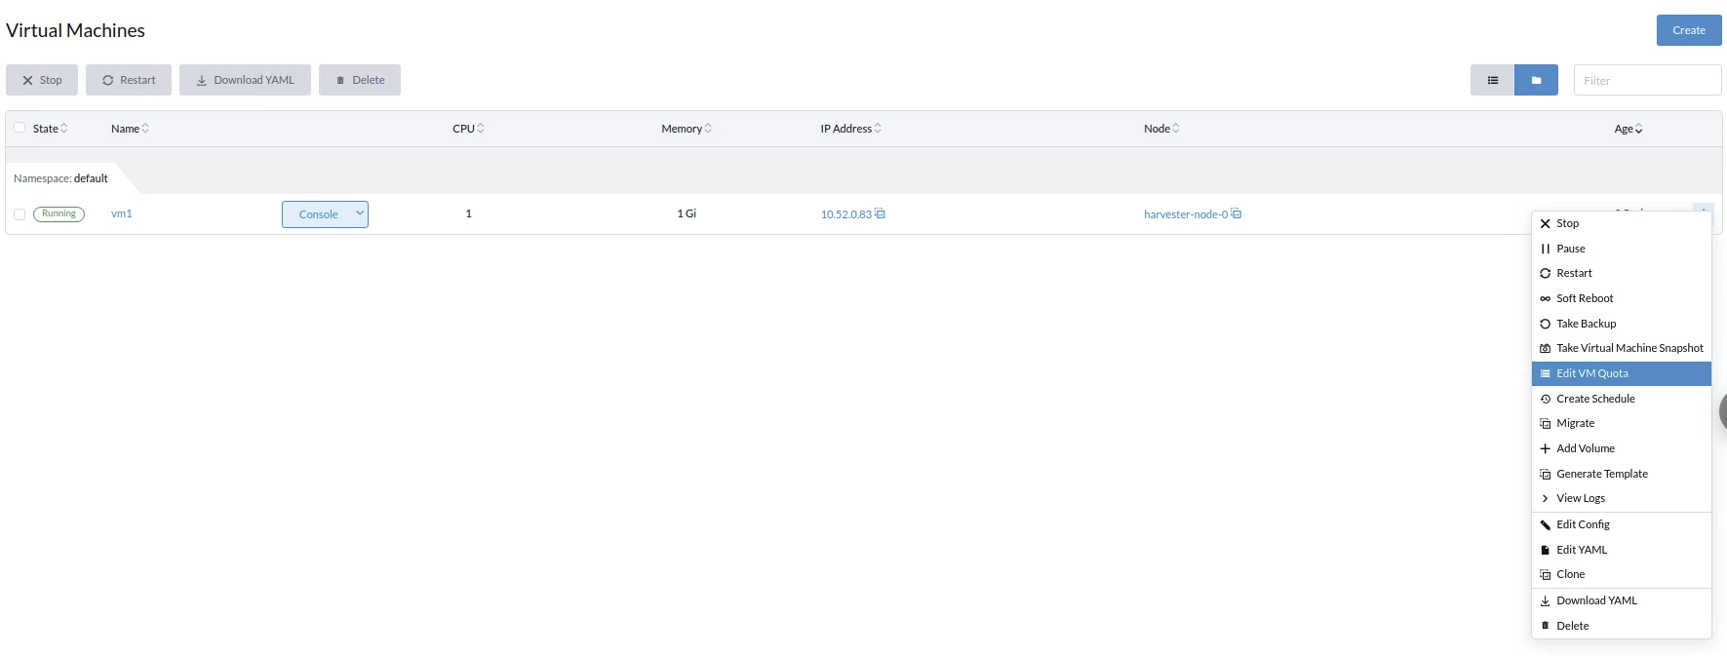This screenshot has width=1727, height=656.
Task: Tick the checkbox for vm1 row
Action: click(x=20, y=214)
